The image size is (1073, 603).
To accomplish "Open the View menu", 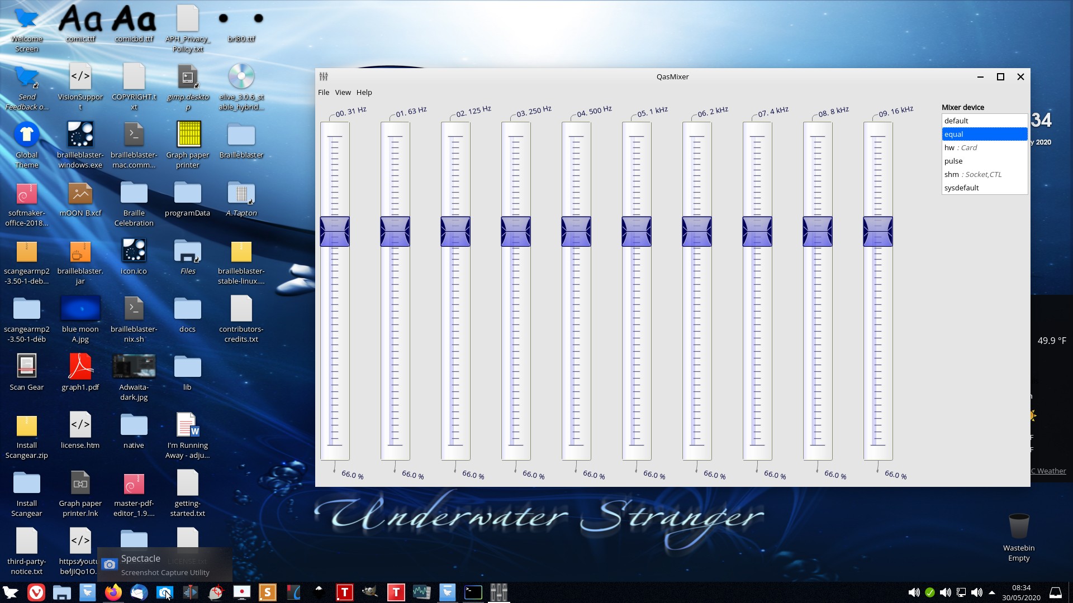I will click(x=343, y=93).
